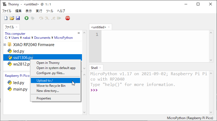Image resolution: width=217 pixels, height=121 pixels.
Task: Click local files scrollbar up arrow
Action: coord(84,33)
